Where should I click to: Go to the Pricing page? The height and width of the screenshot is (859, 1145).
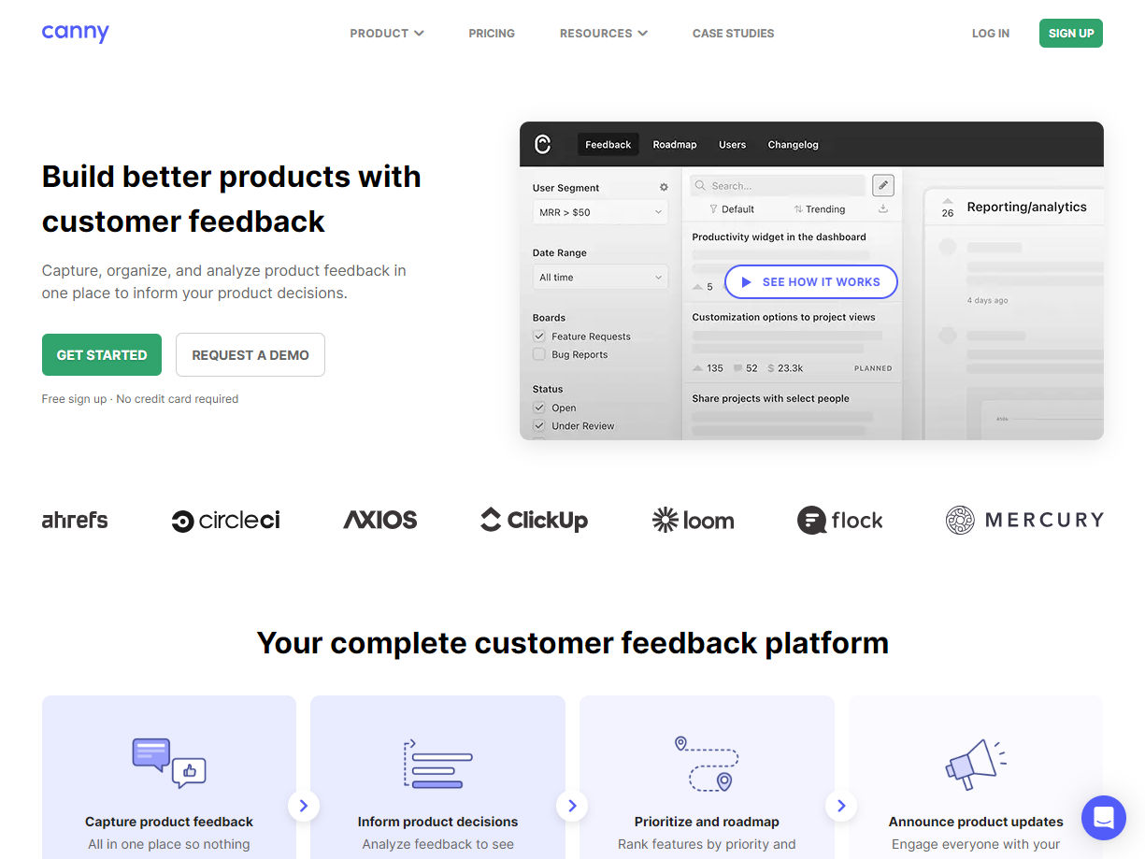[x=492, y=34]
